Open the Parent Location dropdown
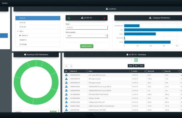This screenshot has width=182, height=118. 86,36
